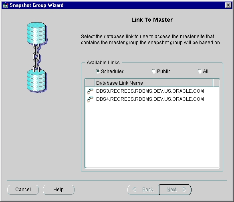
Task: Proceed with the Next button
Action: pyautogui.click(x=175, y=190)
